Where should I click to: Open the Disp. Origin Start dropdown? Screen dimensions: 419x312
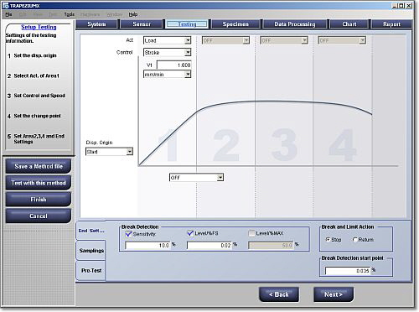pos(129,152)
